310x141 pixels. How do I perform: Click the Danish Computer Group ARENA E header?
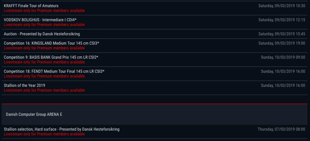coord(155,114)
